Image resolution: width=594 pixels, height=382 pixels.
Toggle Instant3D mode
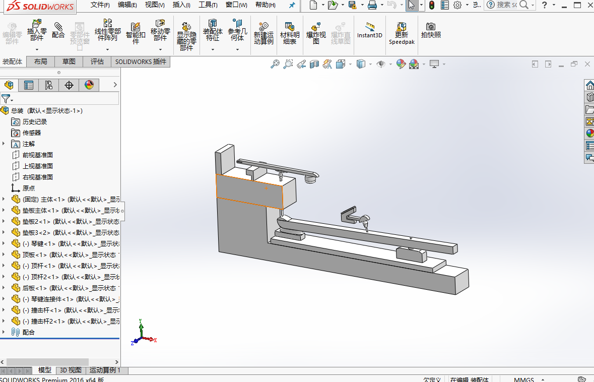pos(370,30)
